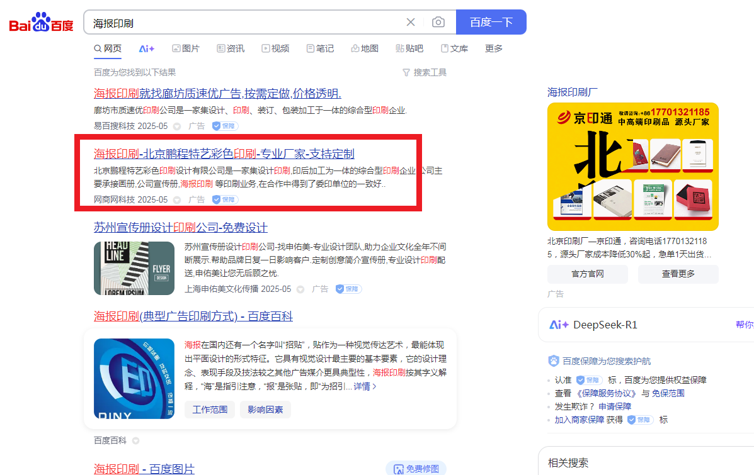The image size is (754, 475).
Task: Click the 保障 badge under 易百搜科技 result
Action: tap(224, 126)
